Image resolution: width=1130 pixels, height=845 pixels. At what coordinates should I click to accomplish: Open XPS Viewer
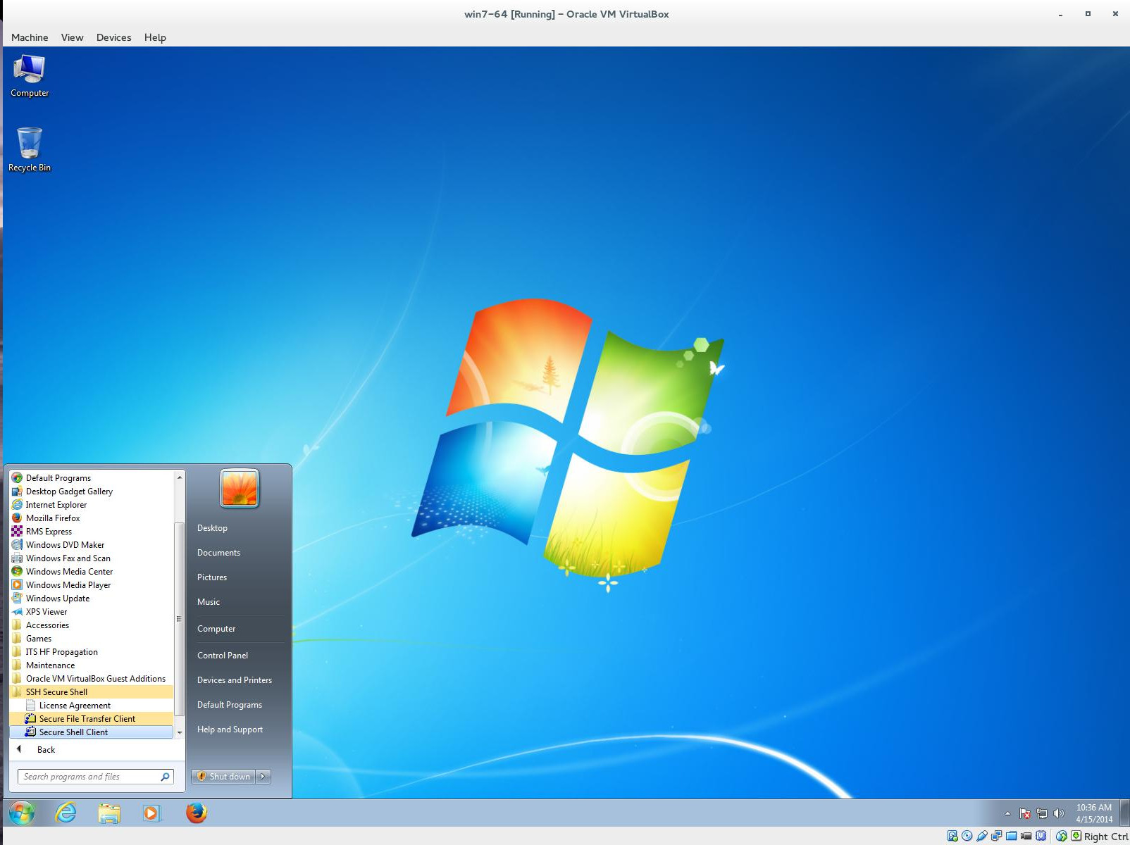pyautogui.click(x=91, y=611)
